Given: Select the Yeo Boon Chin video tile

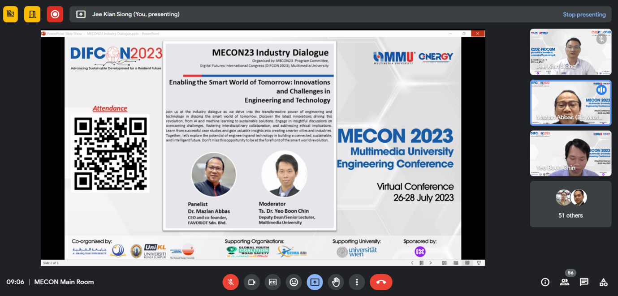Looking at the screenshot, I should pos(570,153).
